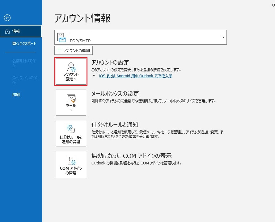Open the 開く/エクスポート menu item
Screen dimensions: 275x222
tap(24, 44)
